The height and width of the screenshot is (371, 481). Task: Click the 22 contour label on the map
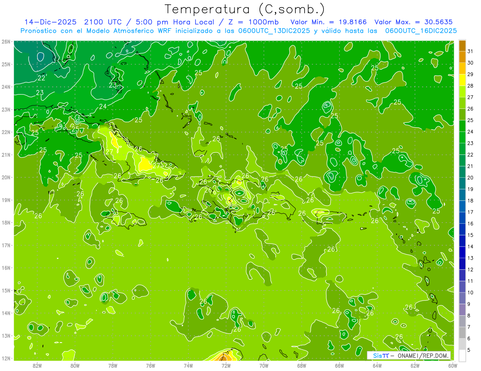point(41,78)
